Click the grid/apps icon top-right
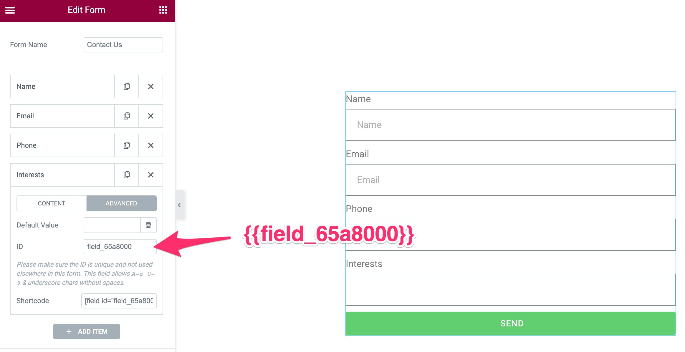The width and height of the screenshot is (685, 352). [x=163, y=10]
